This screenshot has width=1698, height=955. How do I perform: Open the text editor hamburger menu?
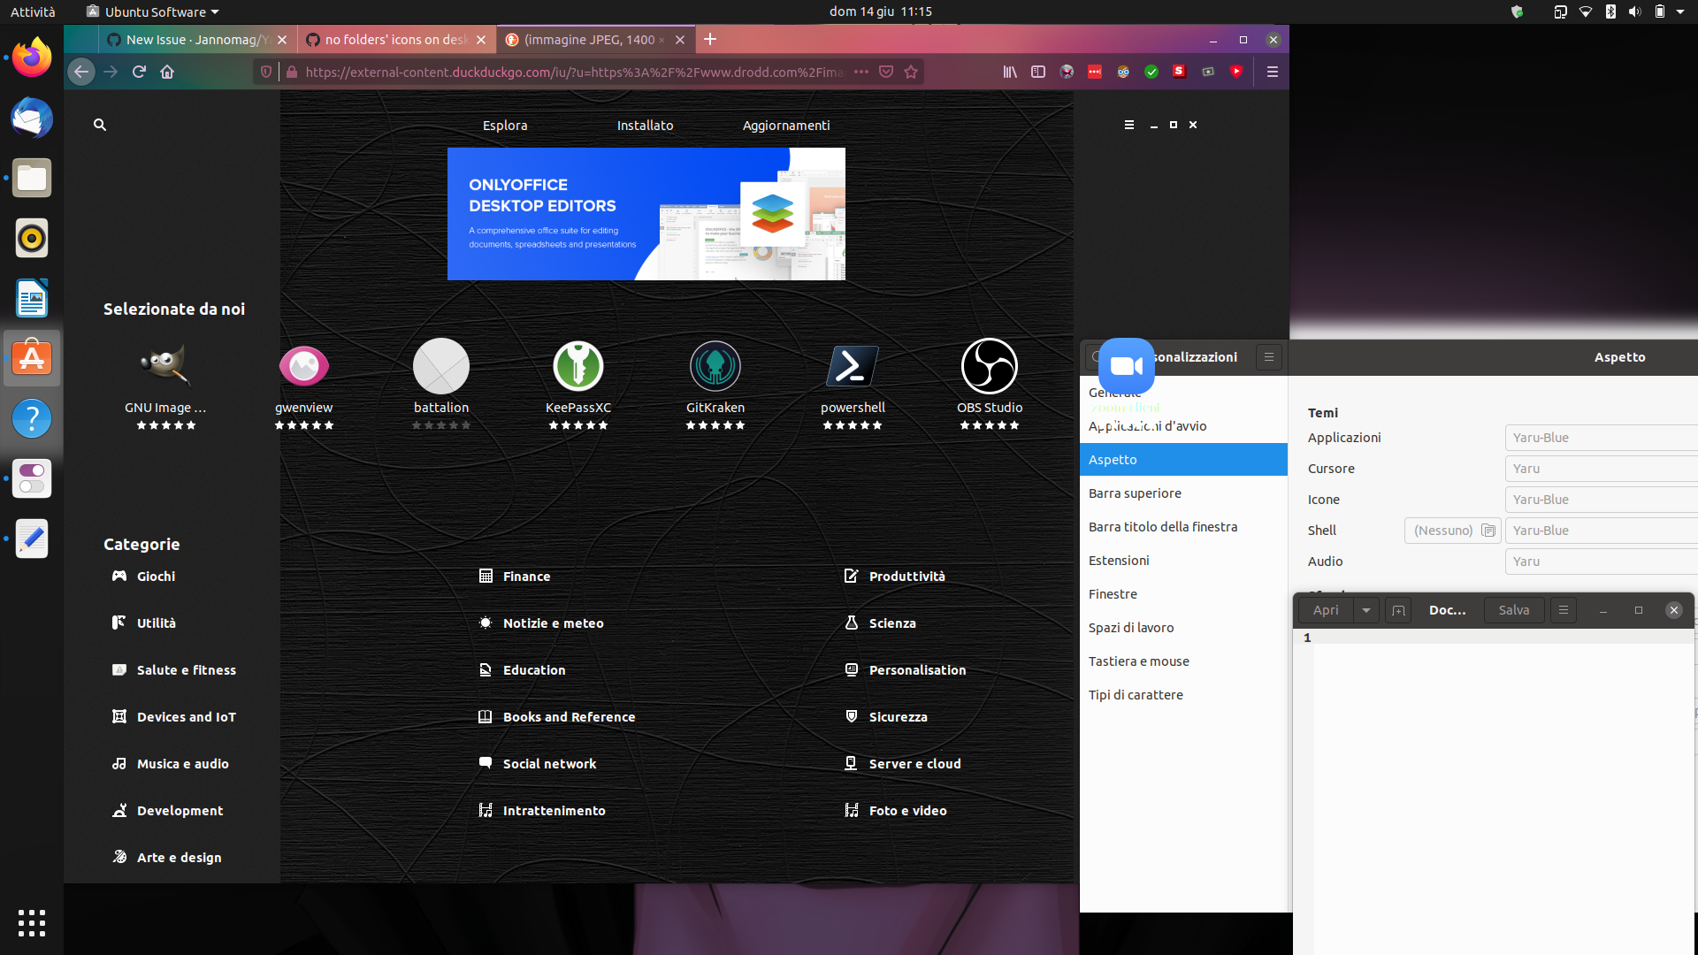[x=1563, y=610]
